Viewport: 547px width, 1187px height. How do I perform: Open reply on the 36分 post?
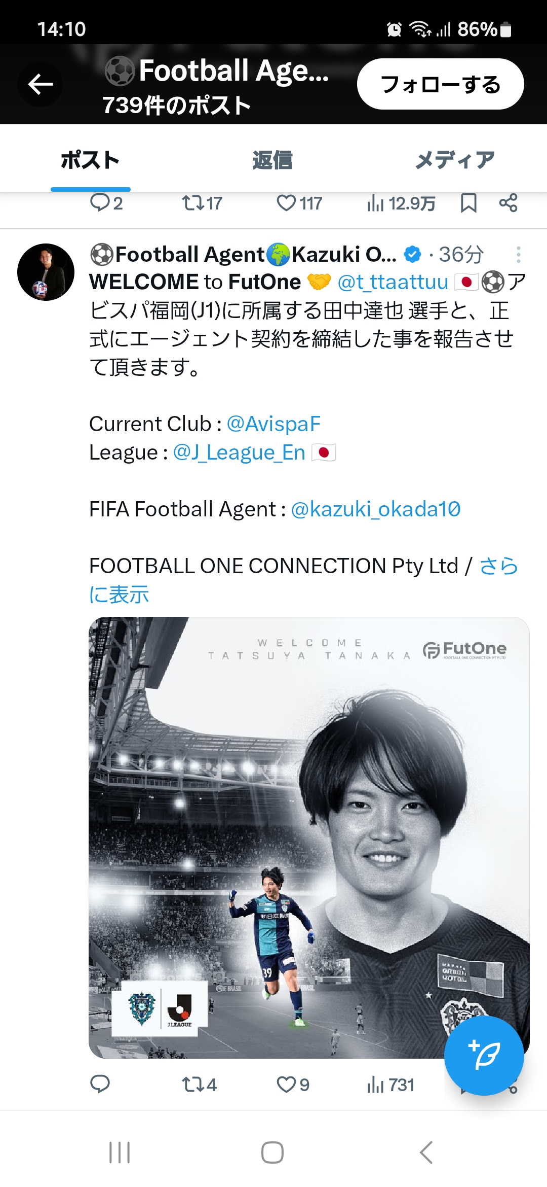click(100, 1084)
